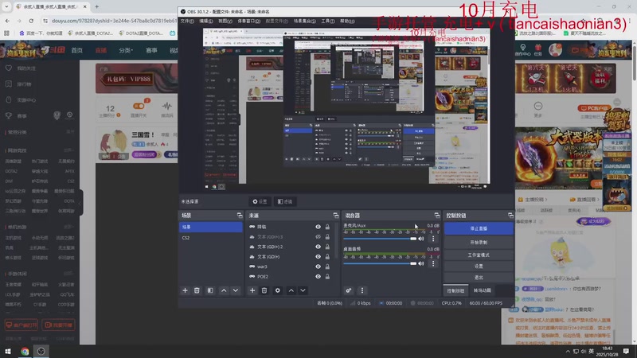
Task: Click 退出 exit button in OBS
Action: click(x=479, y=278)
